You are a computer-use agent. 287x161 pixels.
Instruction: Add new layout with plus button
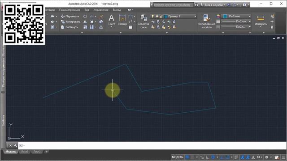[47, 152]
